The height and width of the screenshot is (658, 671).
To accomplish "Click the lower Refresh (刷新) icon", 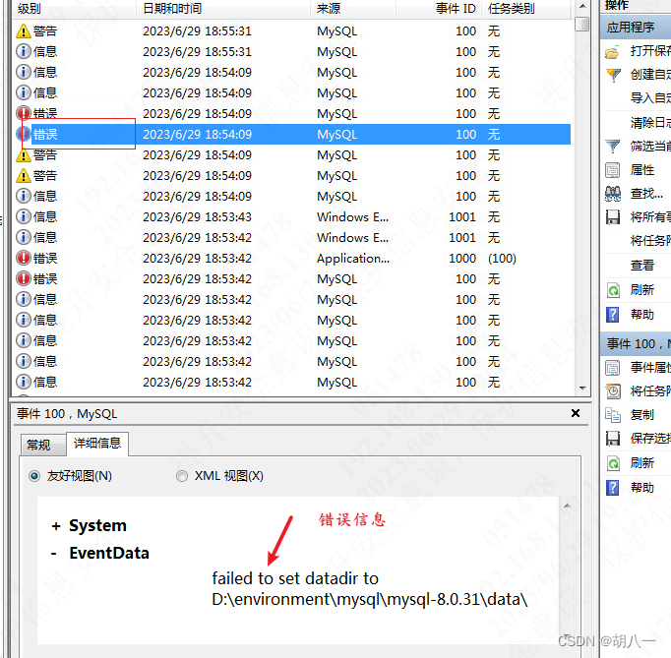I will (613, 463).
